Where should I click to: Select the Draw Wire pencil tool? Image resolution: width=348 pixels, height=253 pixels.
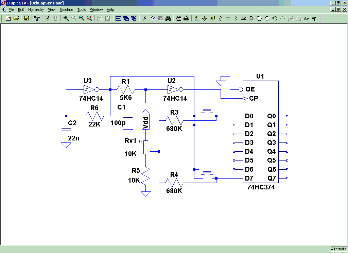(x=197, y=18)
